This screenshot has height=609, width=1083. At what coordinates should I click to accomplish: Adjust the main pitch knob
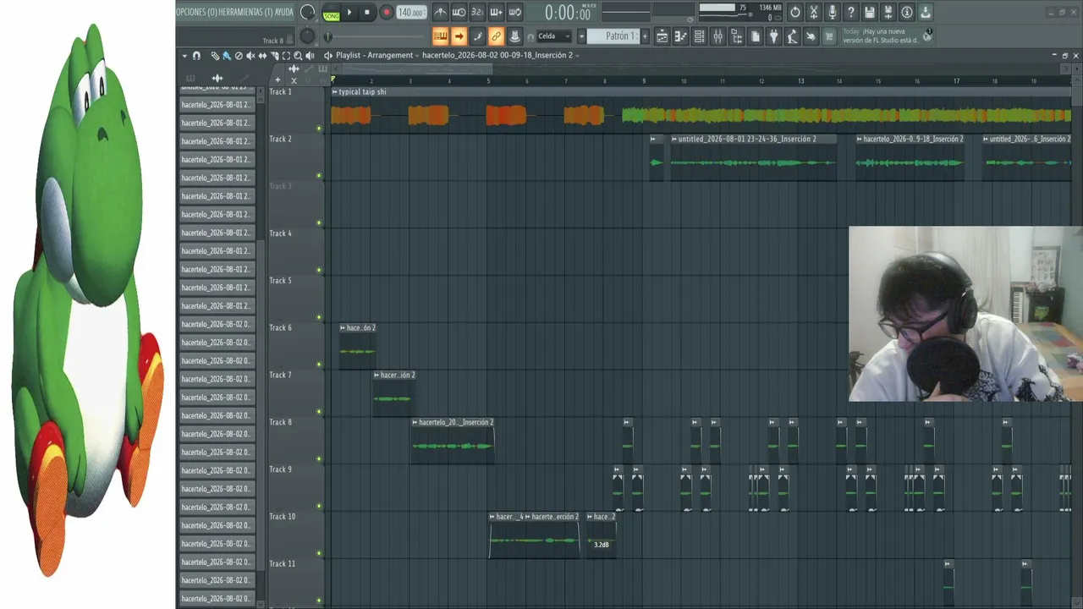307,36
